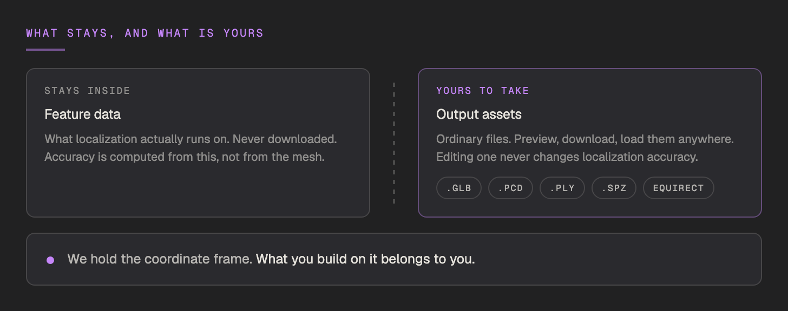Click 'What you build on it belongs to you'

point(365,259)
